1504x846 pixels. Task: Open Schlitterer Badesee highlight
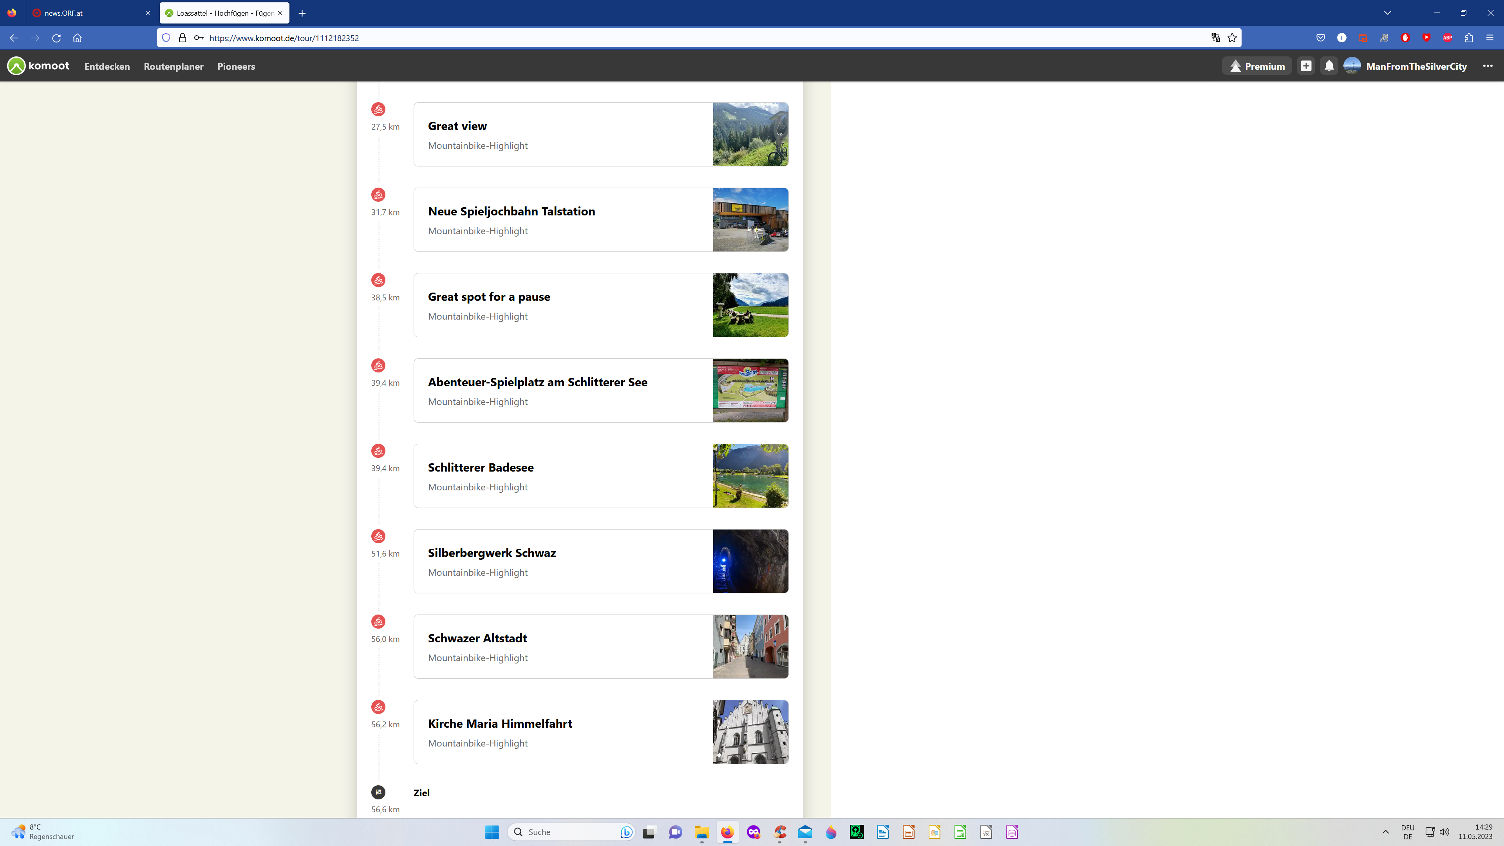point(601,476)
